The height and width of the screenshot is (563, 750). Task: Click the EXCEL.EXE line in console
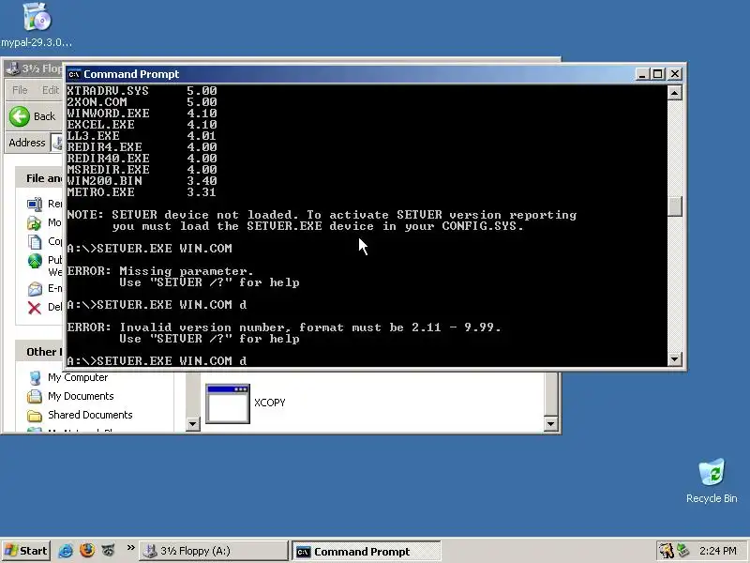(x=142, y=125)
